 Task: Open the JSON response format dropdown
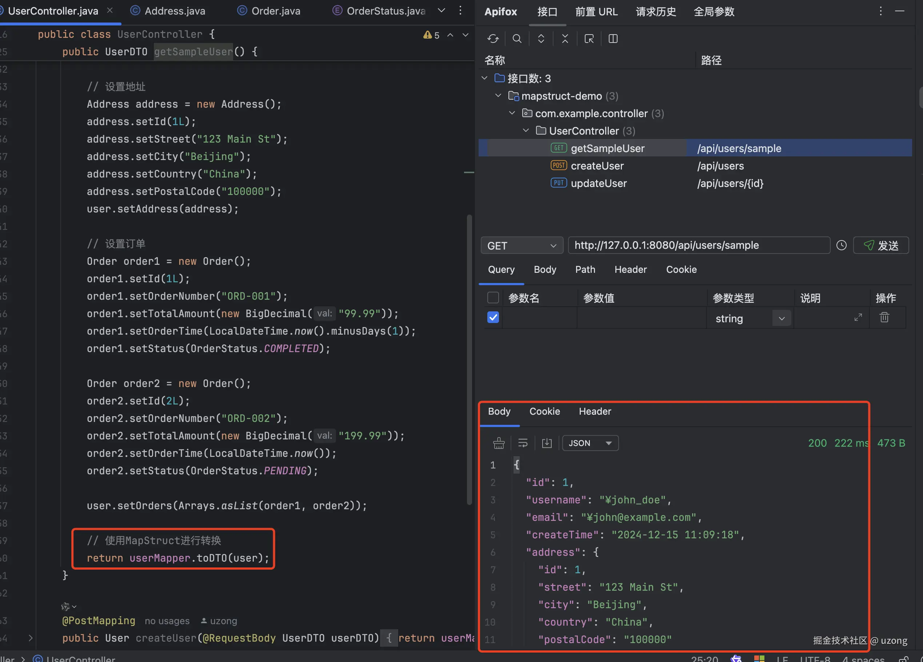point(590,443)
